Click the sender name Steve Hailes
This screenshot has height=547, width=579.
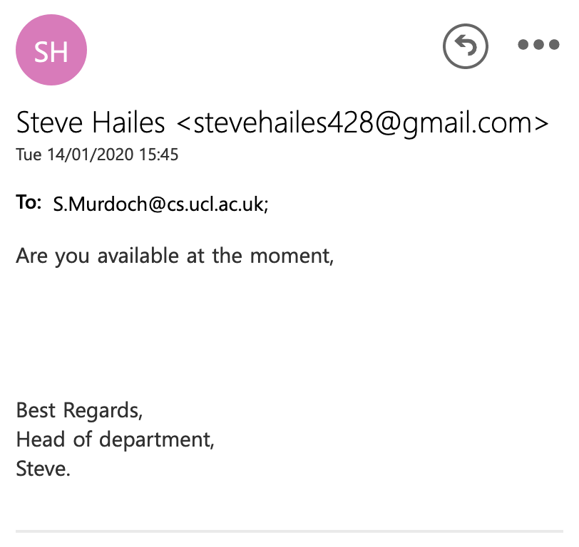tap(90, 123)
